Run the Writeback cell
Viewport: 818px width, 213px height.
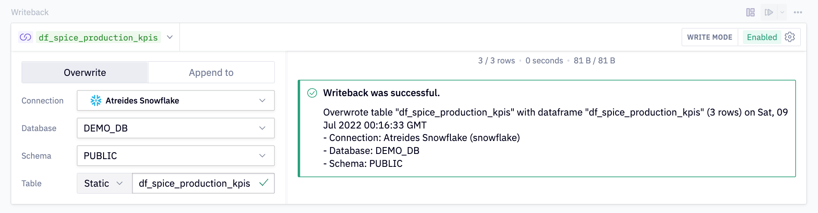pos(768,13)
